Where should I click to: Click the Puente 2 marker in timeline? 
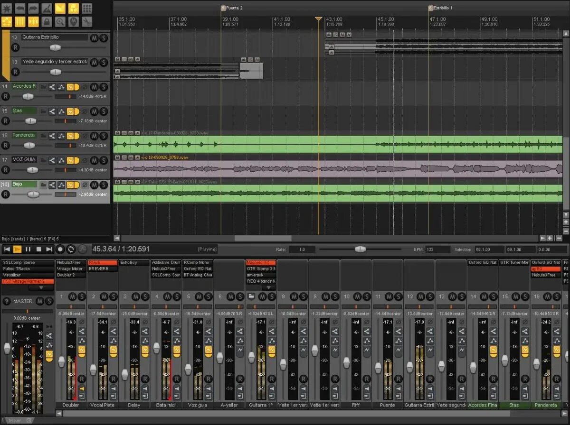point(232,8)
